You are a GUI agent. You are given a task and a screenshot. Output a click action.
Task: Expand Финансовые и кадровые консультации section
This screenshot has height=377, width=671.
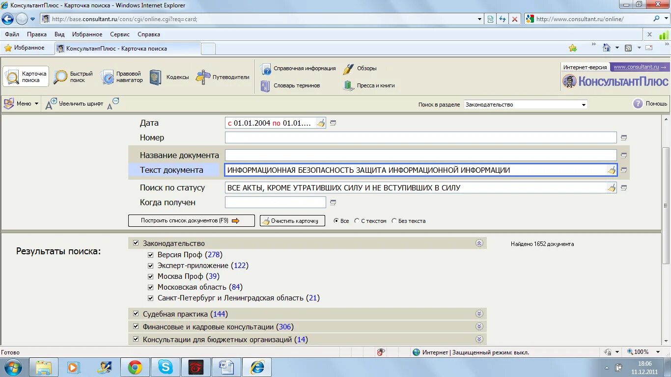(479, 326)
